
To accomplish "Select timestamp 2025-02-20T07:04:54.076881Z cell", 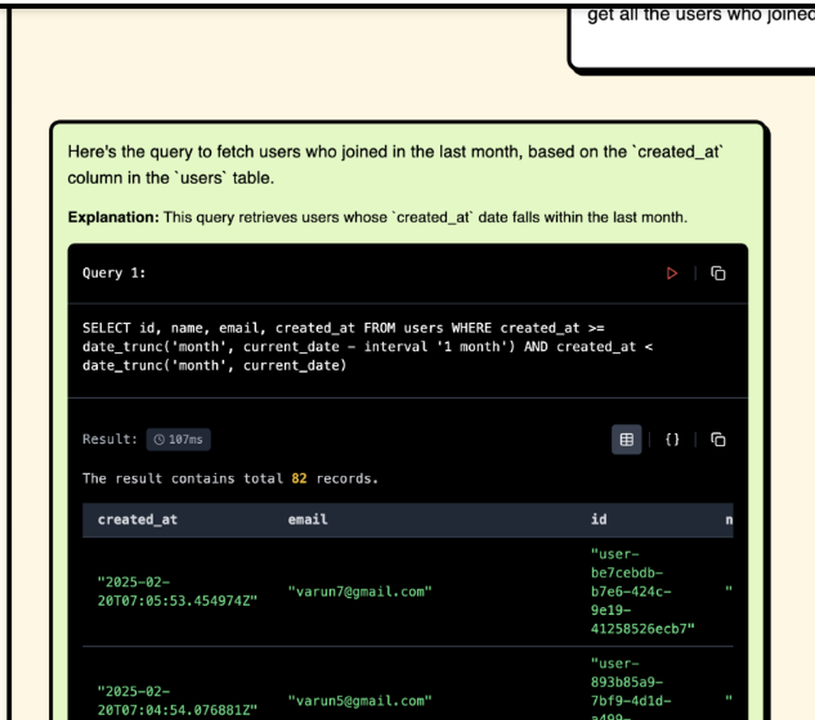I will coord(177,700).
